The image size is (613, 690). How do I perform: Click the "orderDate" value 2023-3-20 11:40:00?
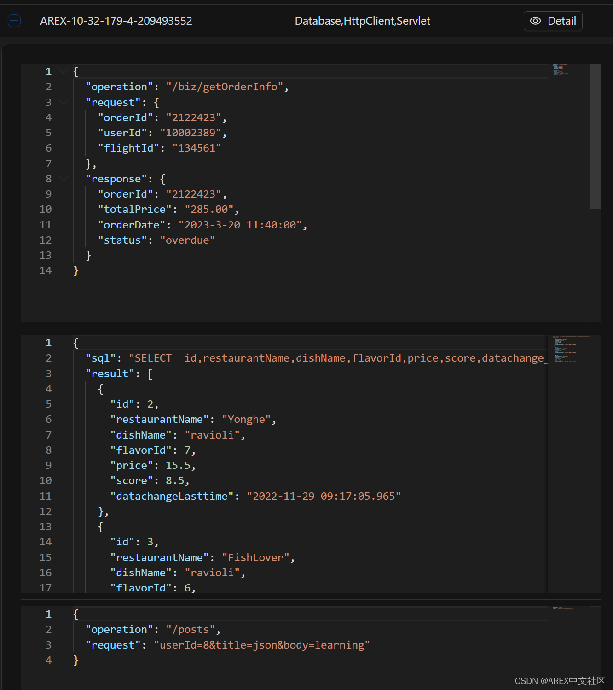click(x=240, y=225)
